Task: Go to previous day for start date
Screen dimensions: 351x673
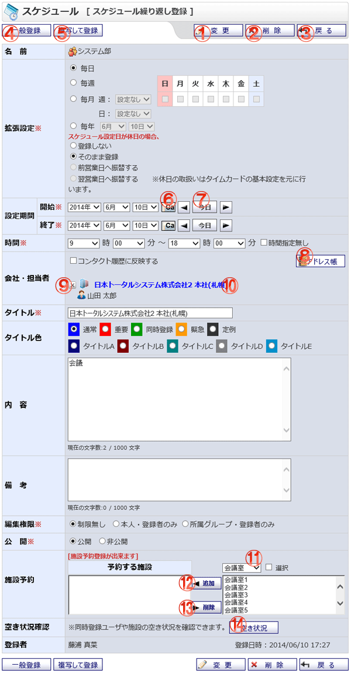Action: (x=183, y=207)
